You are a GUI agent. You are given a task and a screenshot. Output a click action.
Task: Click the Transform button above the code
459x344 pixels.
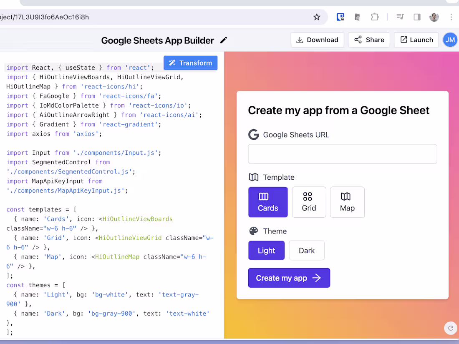[x=191, y=63]
